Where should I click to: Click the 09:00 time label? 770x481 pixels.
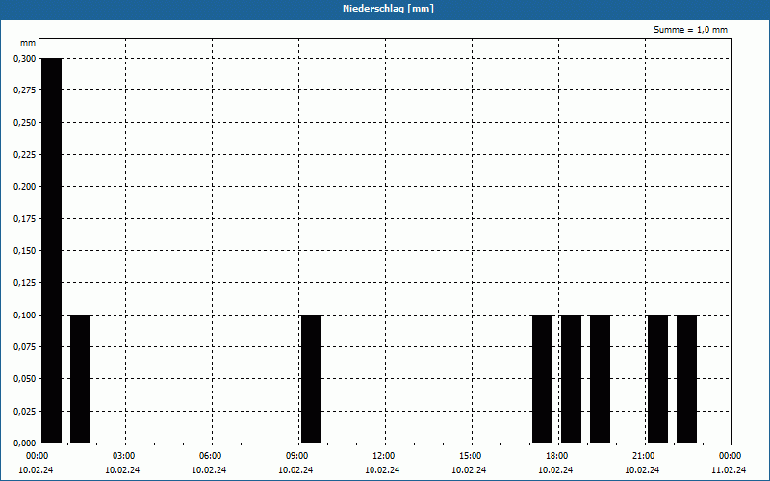tap(296, 456)
